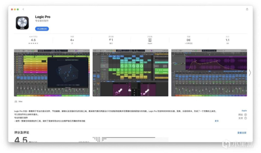
Task: Open the #1 chart ranking info
Action: [x=111, y=40]
